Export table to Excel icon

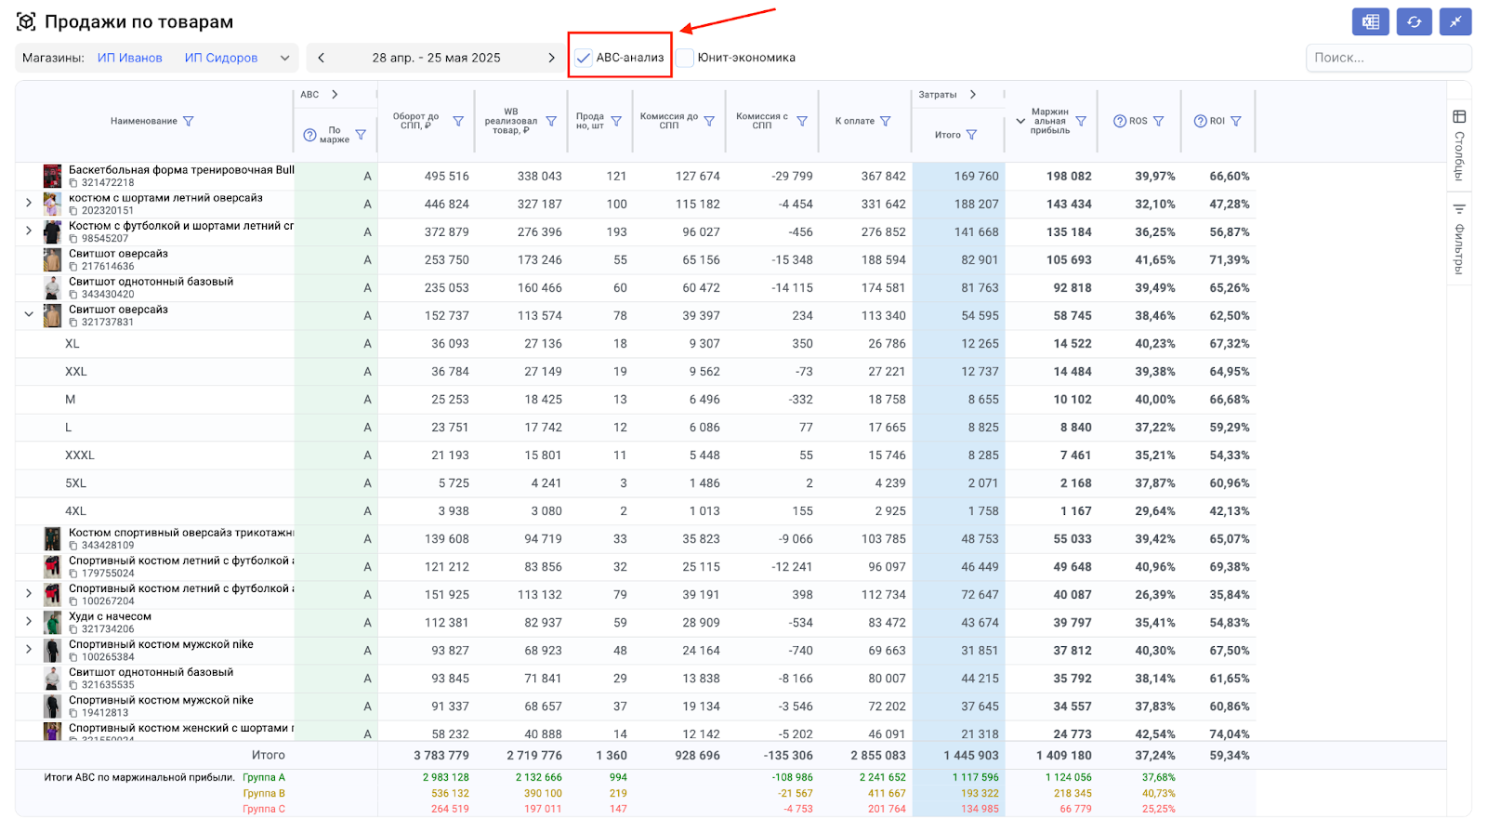1370,21
